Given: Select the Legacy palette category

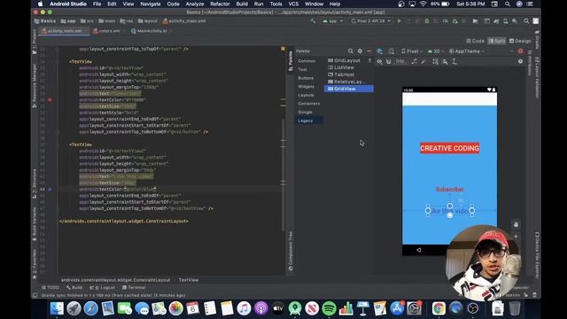Looking at the screenshot, I should click(305, 121).
